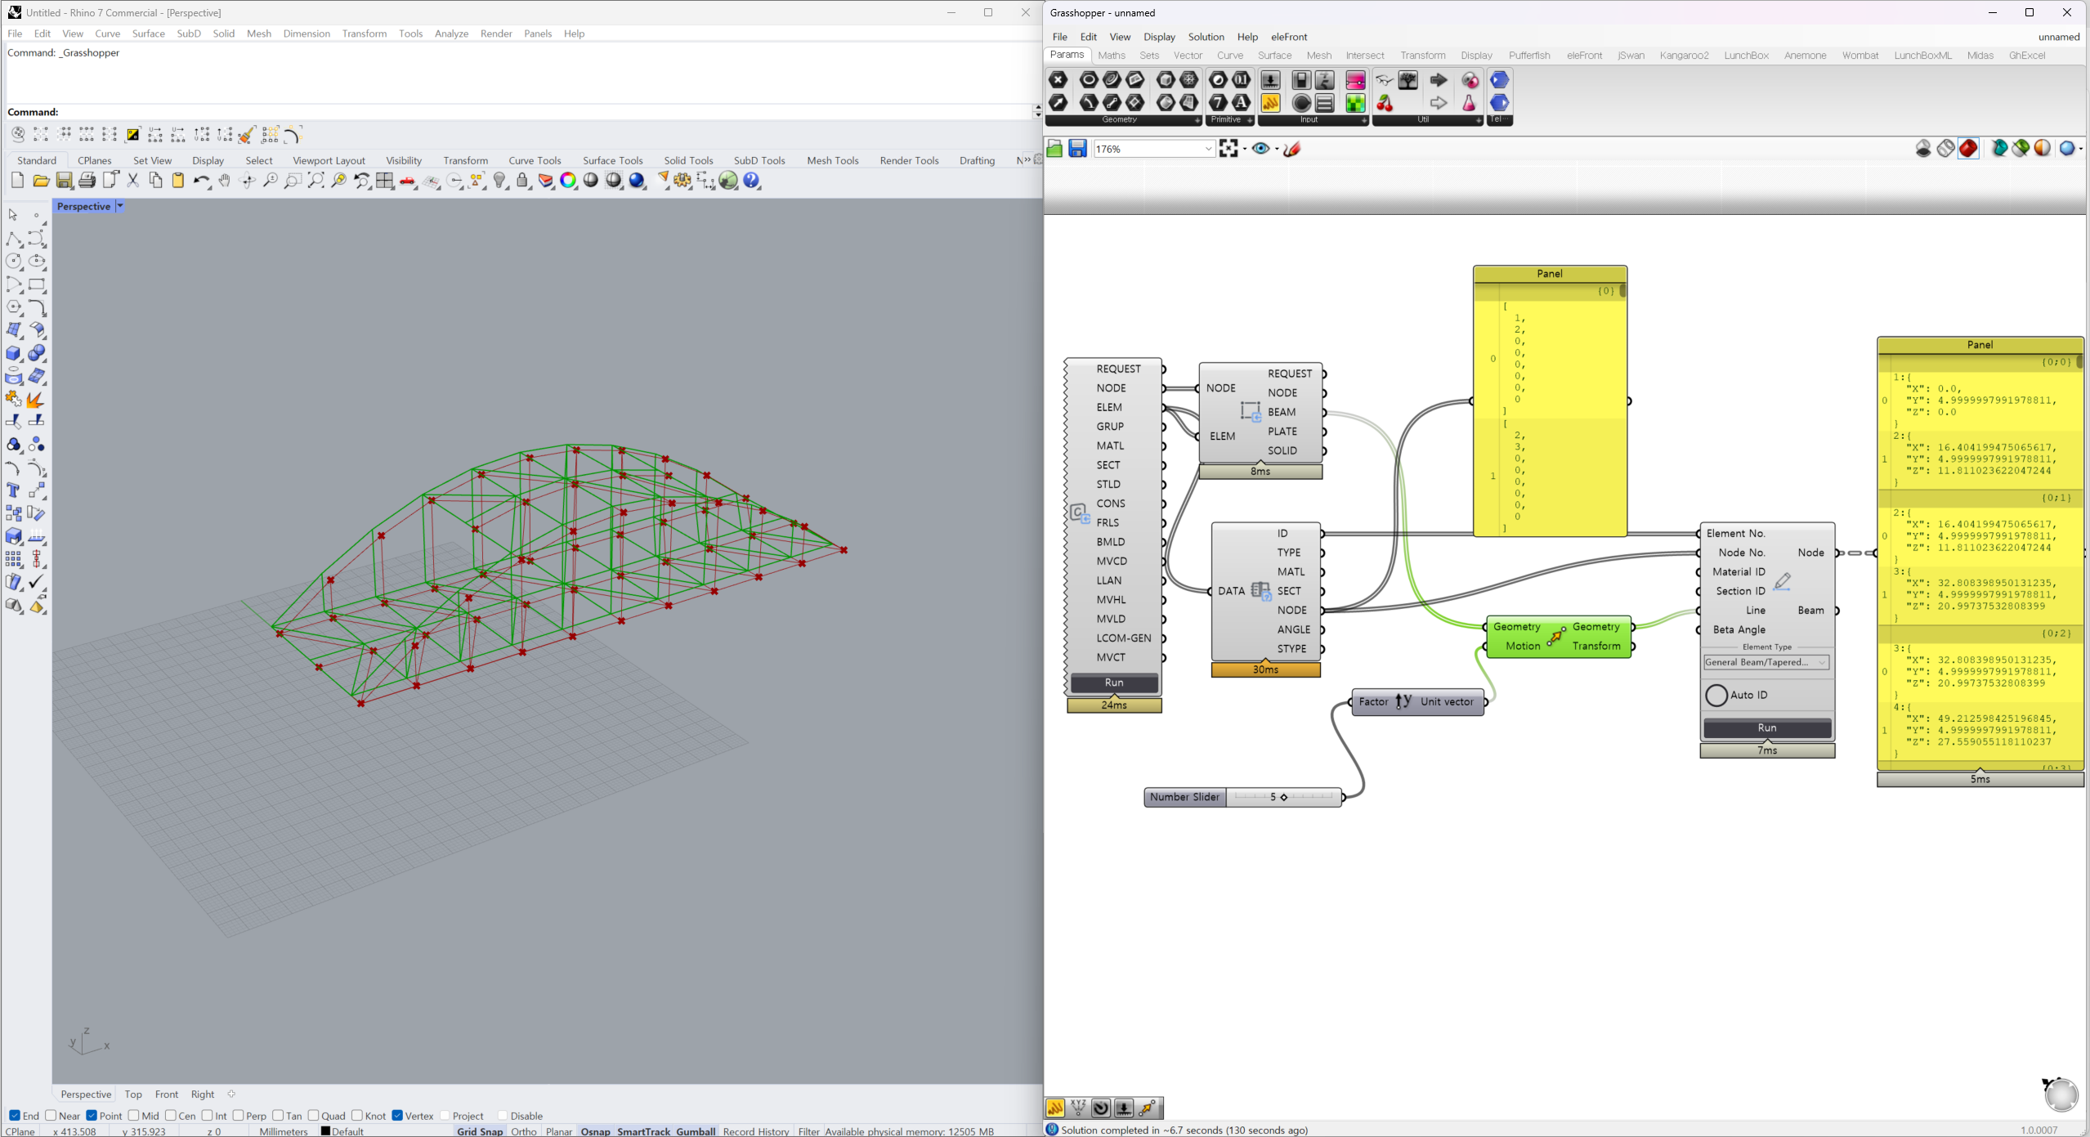Open the color wheel object properties icon
This screenshot has height=1137, width=2090.
point(569,181)
